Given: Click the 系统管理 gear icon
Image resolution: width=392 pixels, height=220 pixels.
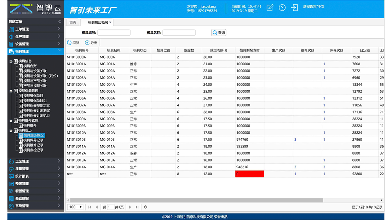Looking at the screenshot, I should pyautogui.click(x=11, y=206).
